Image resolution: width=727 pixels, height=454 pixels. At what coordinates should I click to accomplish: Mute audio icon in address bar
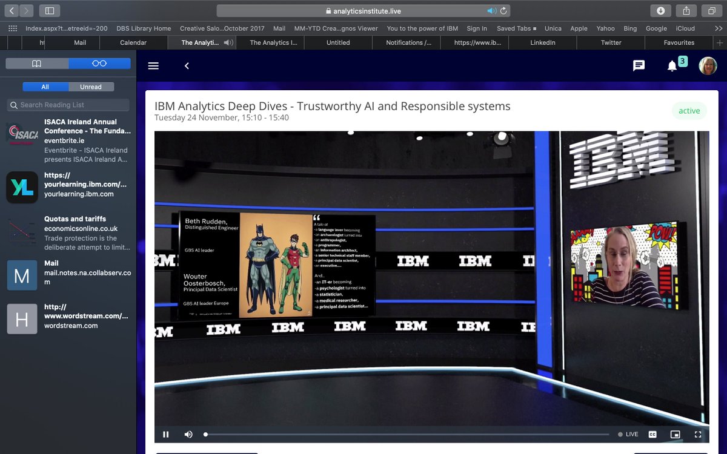tap(492, 11)
